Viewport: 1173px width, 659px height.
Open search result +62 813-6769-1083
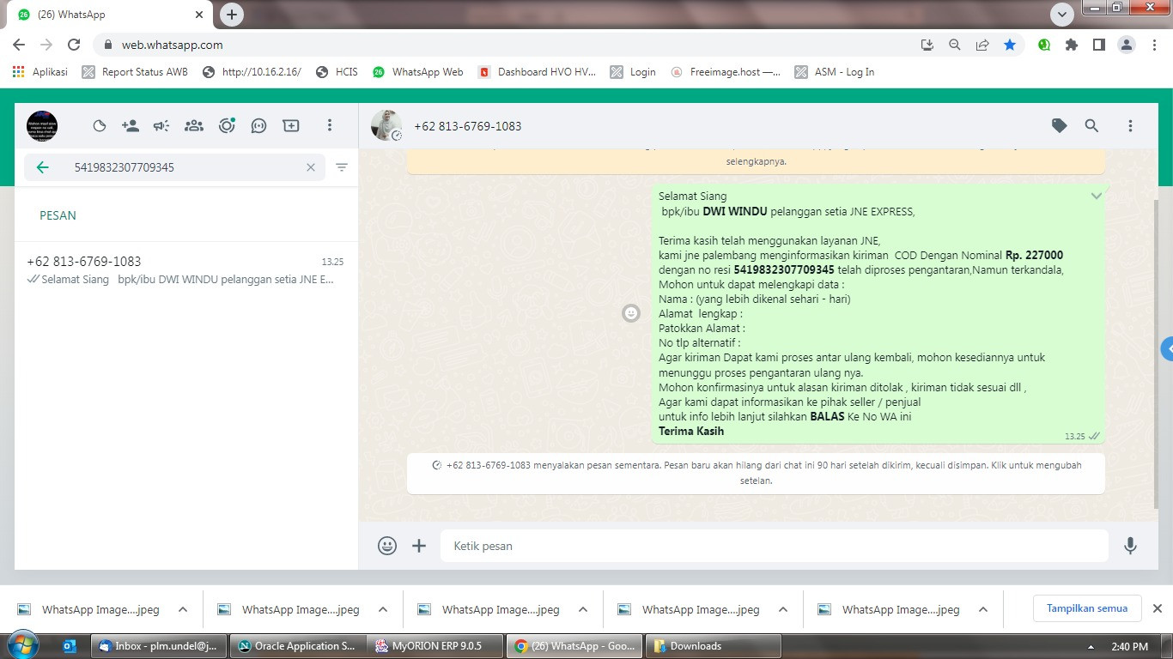point(185,270)
